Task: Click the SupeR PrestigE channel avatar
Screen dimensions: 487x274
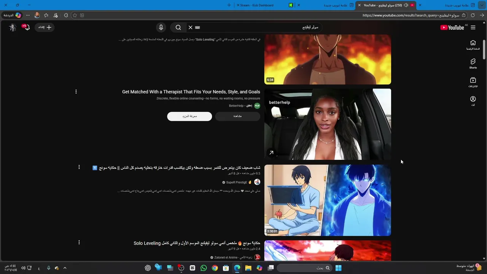Action: point(257,182)
